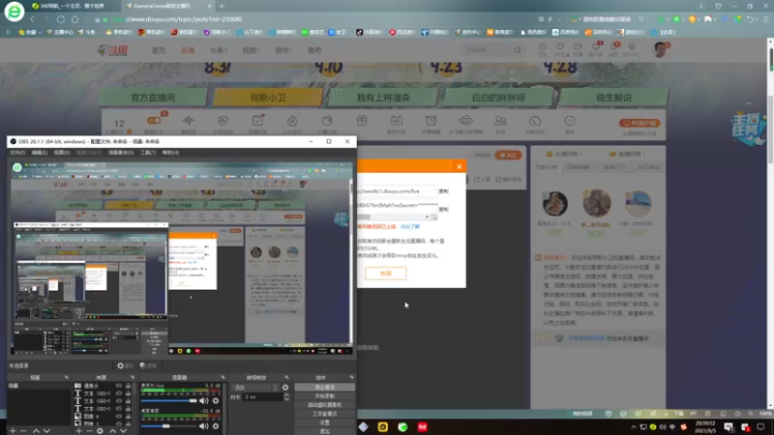774x435 pixels.
Task: Open OBS View menu
Action: [62, 153]
